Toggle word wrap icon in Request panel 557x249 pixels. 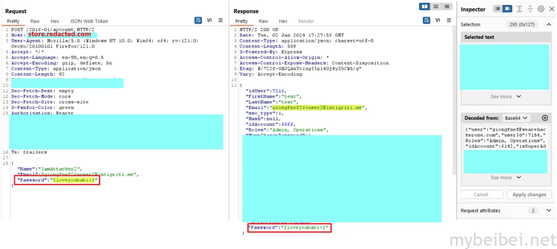pos(199,21)
